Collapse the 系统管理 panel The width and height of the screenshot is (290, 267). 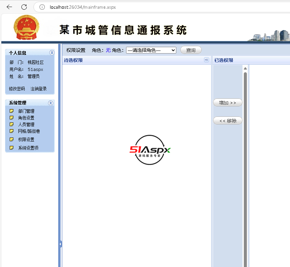51,103
